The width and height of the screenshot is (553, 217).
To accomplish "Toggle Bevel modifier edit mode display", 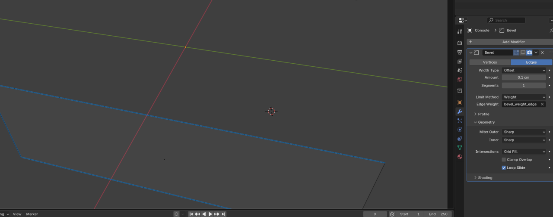I will (x=516, y=53).
